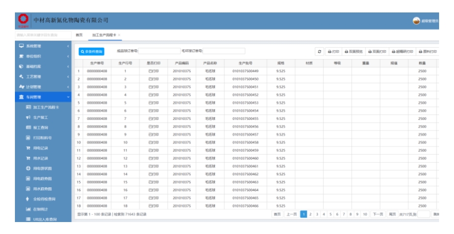
Task: Select batch cell 0101037S00449
Action: point(246,71)
